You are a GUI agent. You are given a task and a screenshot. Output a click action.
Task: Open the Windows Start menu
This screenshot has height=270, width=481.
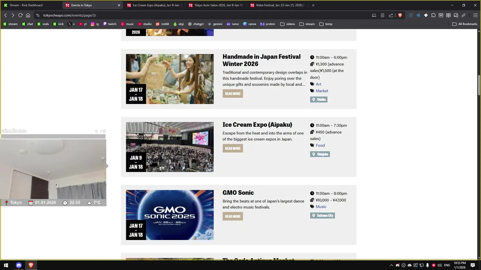pyautogui.click(x=6, y=265)
